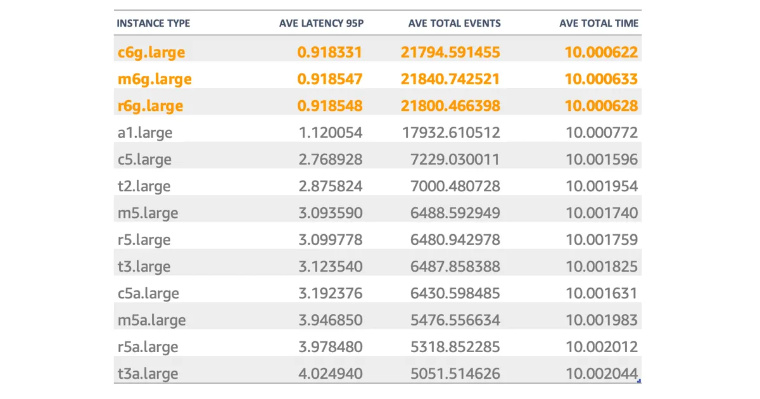
Task: Select the t2.large instance name
Action: 144,186
